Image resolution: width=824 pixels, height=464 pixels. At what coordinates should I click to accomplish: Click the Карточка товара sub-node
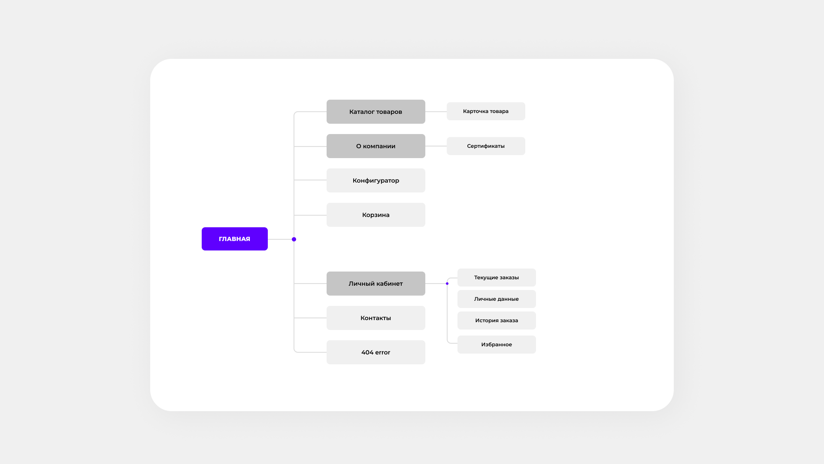click(x=485, y=111)
